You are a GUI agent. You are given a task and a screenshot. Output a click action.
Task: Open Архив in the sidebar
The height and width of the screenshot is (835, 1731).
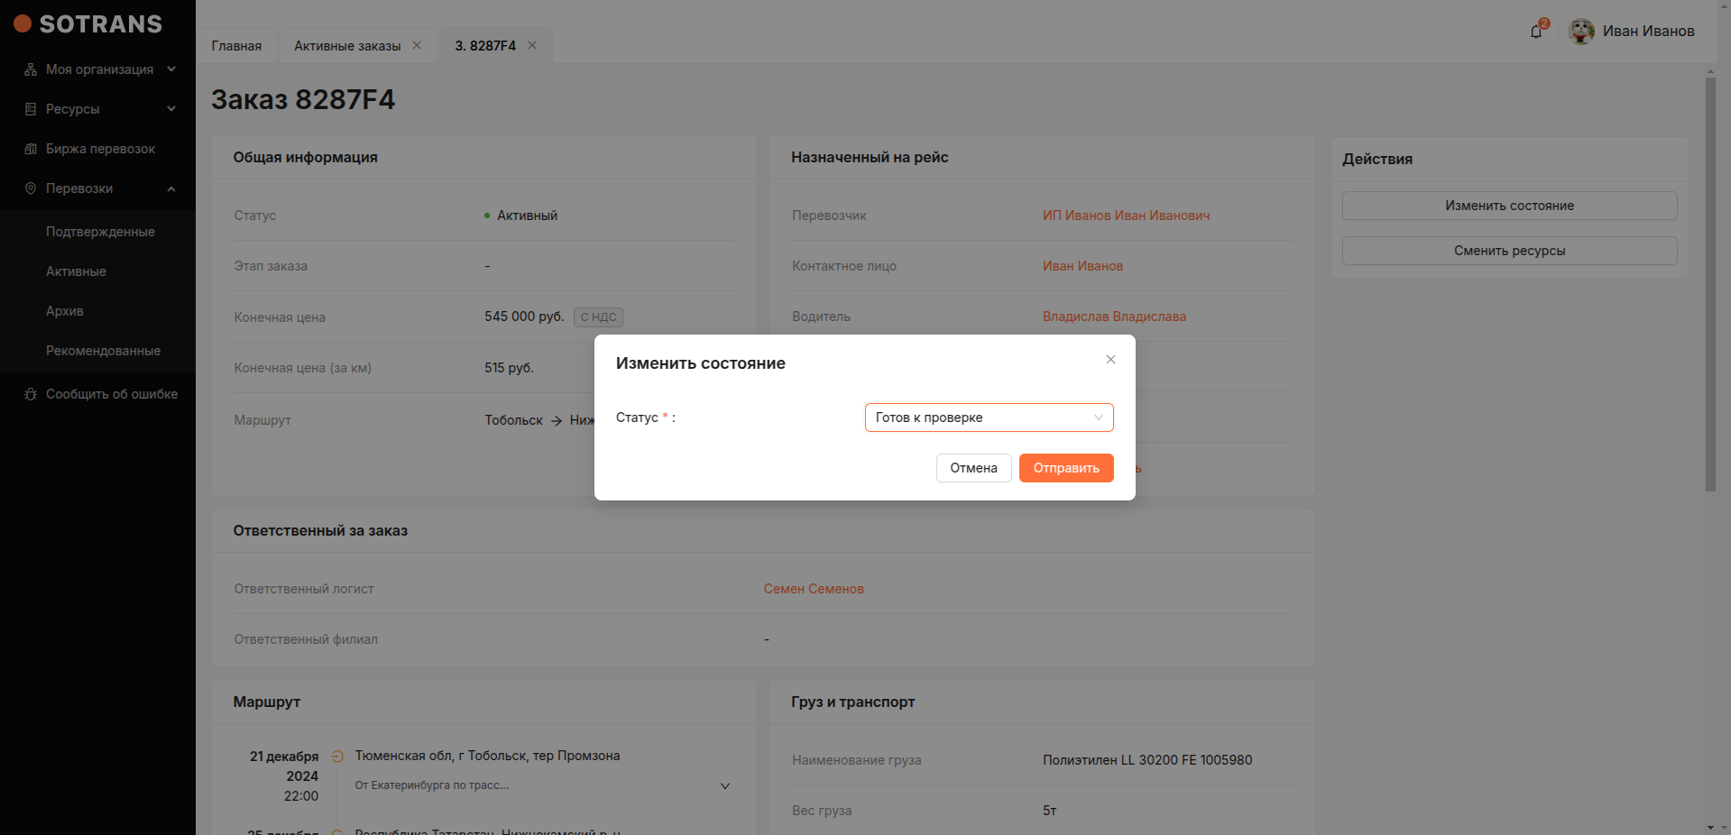65,311
